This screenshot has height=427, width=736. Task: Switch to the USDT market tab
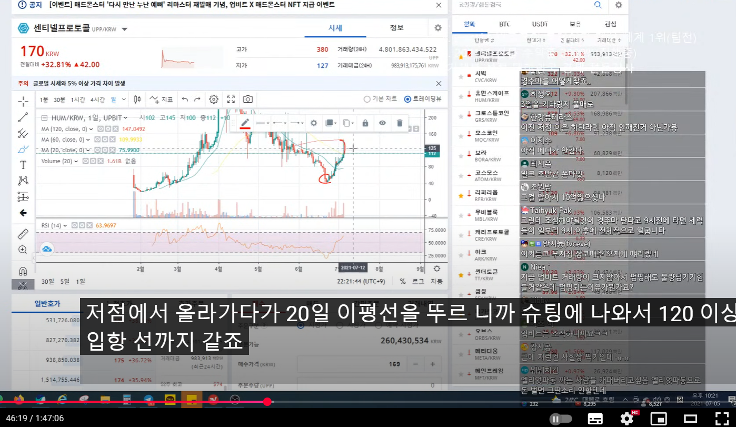tap(540, 24)
